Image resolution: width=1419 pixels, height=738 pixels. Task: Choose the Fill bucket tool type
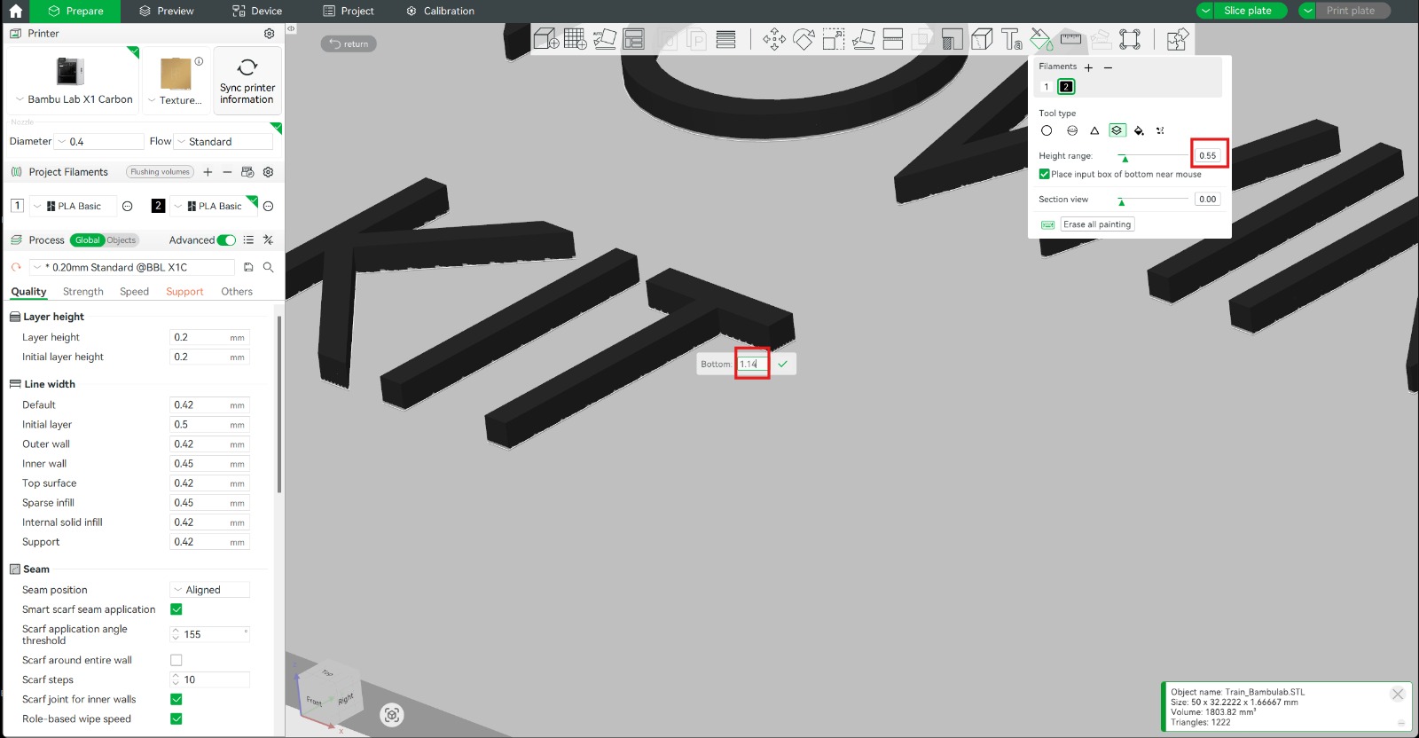[1139, 130]
